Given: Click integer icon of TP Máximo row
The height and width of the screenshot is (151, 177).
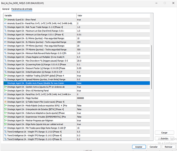Looking at the screenshot, I should point(5,50).
